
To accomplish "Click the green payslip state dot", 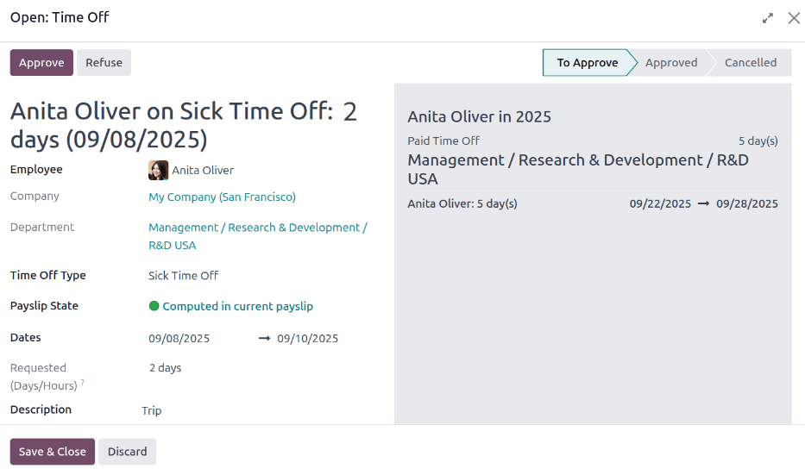I will coord(154,306).
